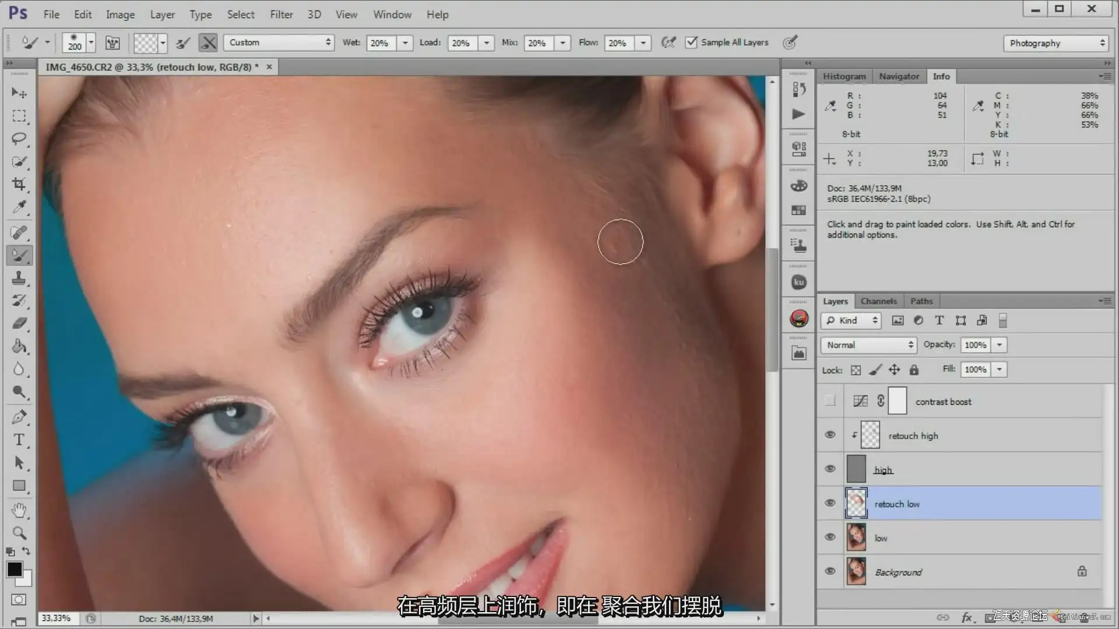Select the Lasso tool
1119x629 pixels.
(x=19, y=139)
